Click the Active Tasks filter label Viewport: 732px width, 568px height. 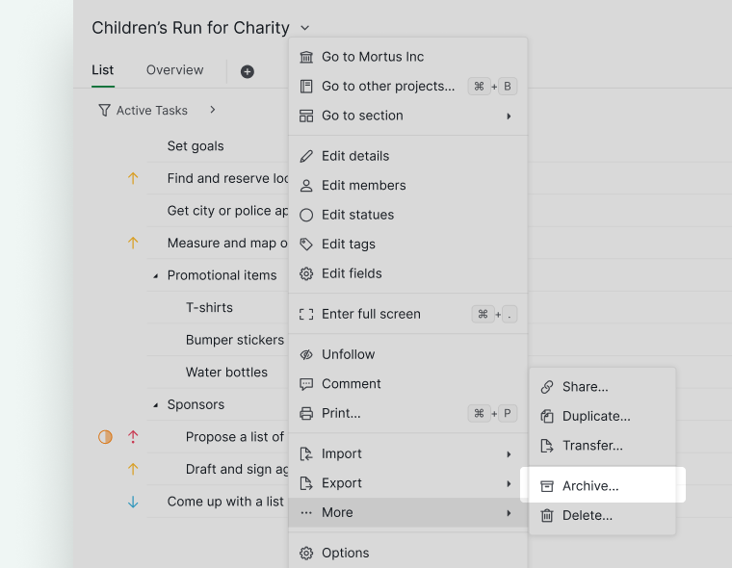(152, 111)
